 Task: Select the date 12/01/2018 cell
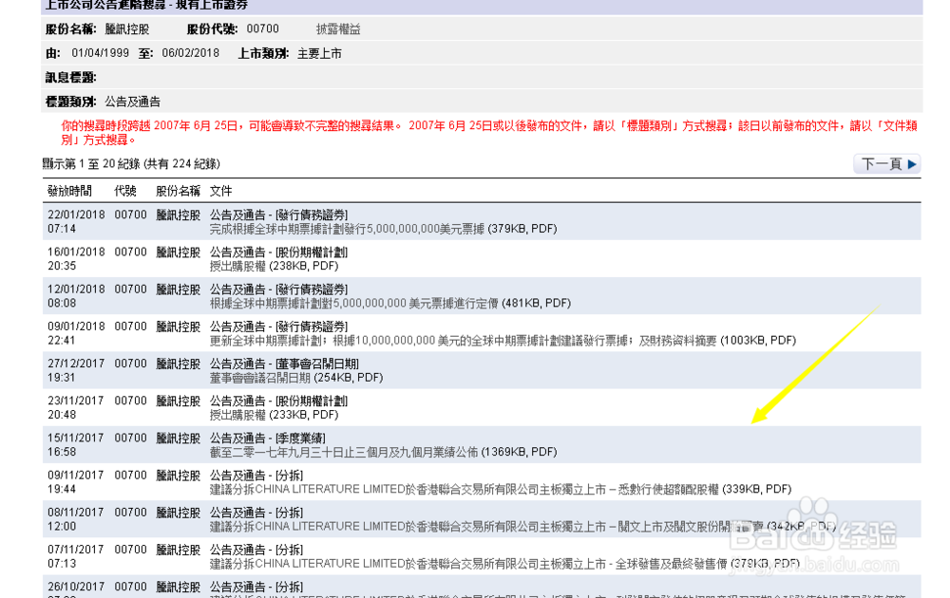pyautogui.click(x=76, y=296)
